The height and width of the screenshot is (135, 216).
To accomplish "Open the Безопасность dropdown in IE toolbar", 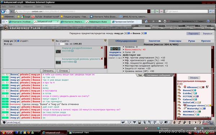I will click(x=189, y=21).
